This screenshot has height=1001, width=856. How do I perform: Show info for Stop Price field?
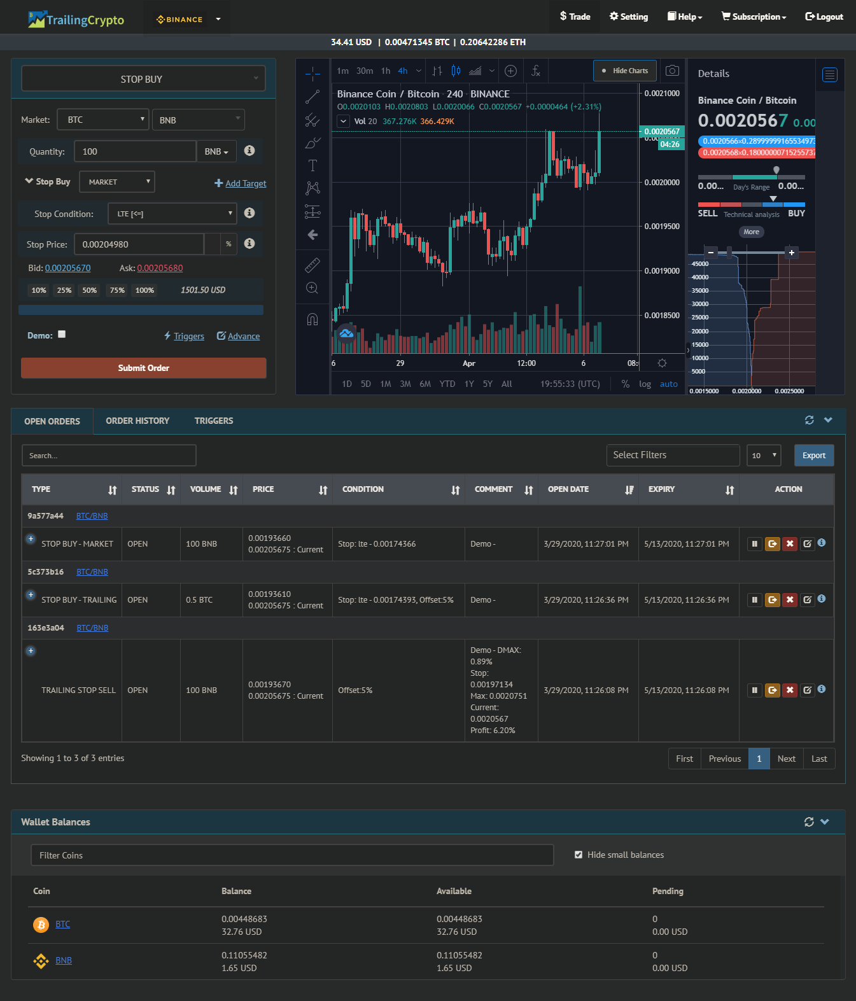click(249, 243)
